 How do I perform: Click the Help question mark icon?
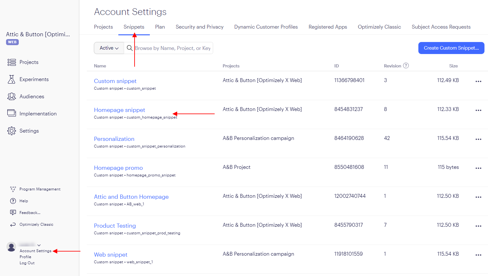pyautogui.click(x=13, y=201)
